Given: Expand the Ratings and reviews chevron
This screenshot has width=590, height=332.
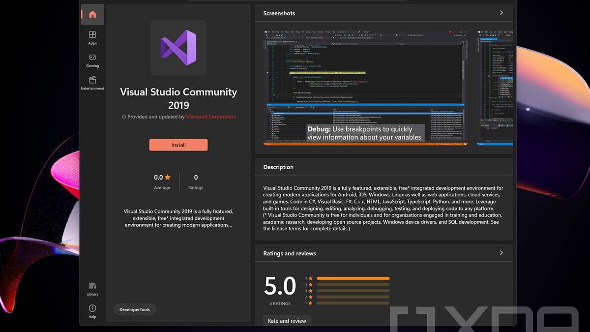Looking at the screenshot, I should pos(501,253).
